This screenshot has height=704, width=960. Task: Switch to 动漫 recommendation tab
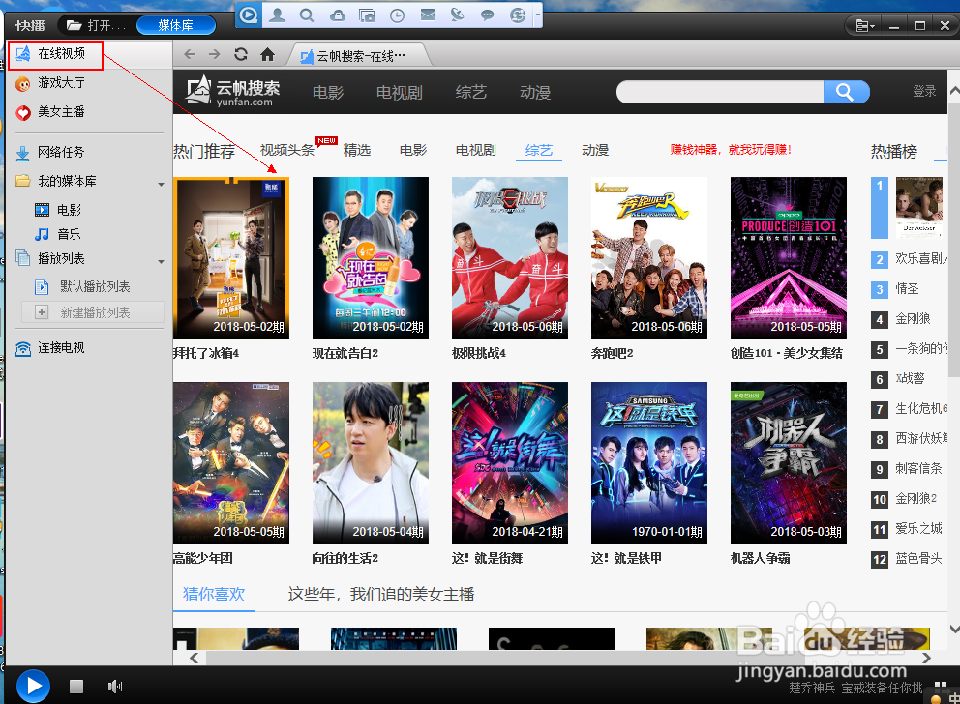[x=595, y=150]
